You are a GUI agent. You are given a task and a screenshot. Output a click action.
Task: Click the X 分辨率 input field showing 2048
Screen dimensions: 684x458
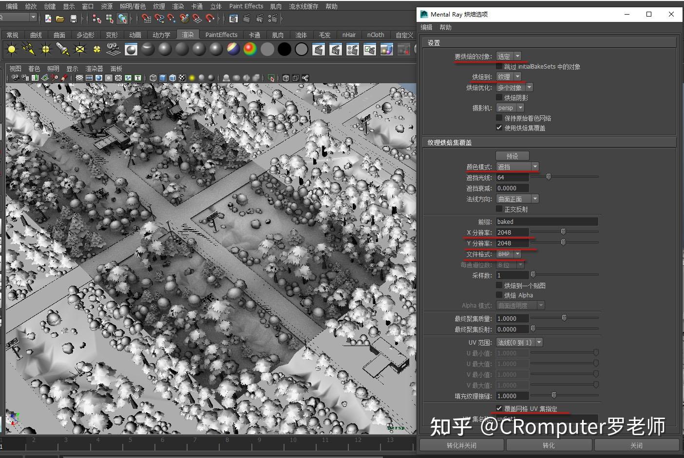pyautogui.click(x=512, y=232)
